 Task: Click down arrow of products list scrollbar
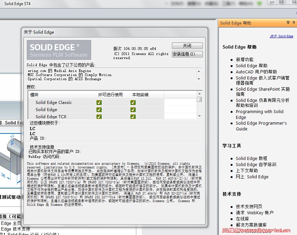coord(199,79)
